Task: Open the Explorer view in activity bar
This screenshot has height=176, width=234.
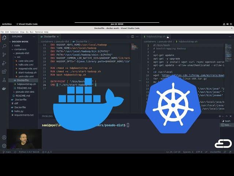Action: [x=4, y=38]
